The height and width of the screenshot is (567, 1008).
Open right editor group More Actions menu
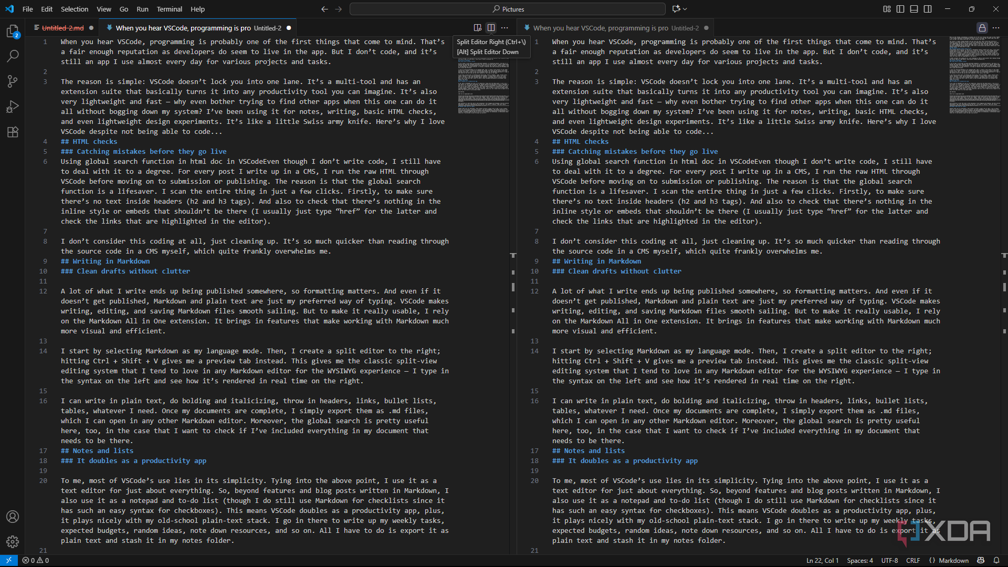pos(996,28)
